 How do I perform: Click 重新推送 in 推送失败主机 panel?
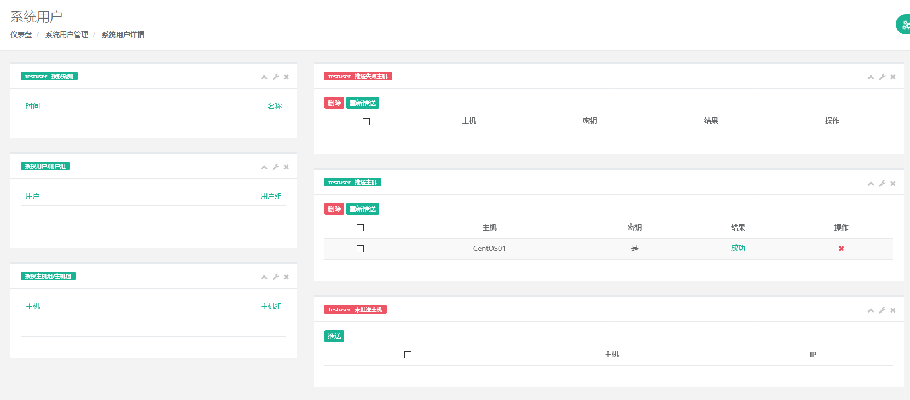pyautogui.click(x=363, y=103)
